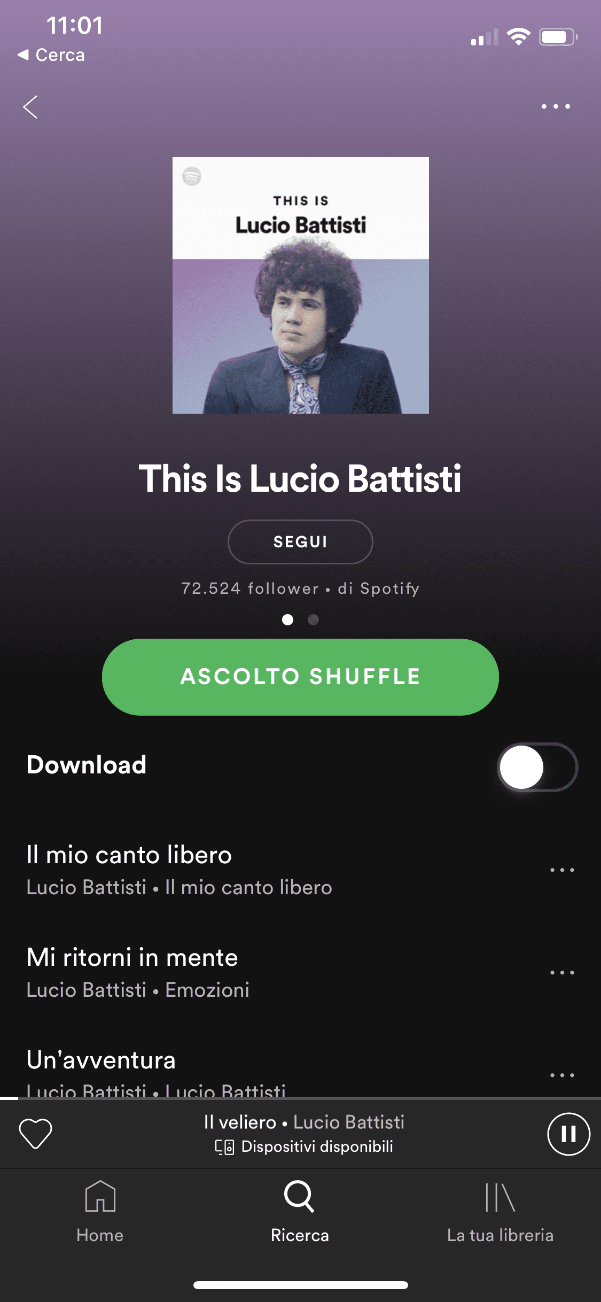The height and width of the screenshot is (1302, 601).
Task: Tap the This Is Lucio Battisti cover
Action: tap(301, 285)
